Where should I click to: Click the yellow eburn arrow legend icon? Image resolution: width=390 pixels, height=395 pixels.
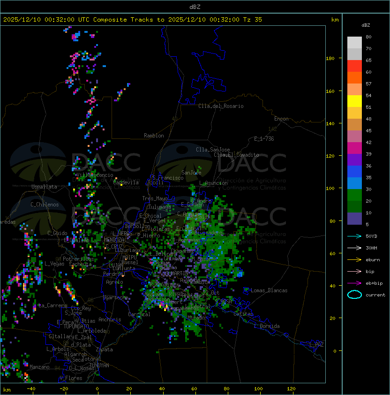[354, 260]
